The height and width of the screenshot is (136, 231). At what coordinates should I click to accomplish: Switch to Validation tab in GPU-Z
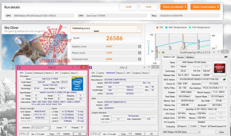(x=190, y=57)
